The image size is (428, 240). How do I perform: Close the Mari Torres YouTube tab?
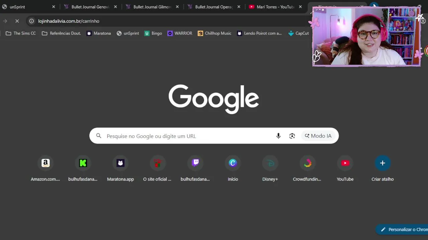pos(300,7)
